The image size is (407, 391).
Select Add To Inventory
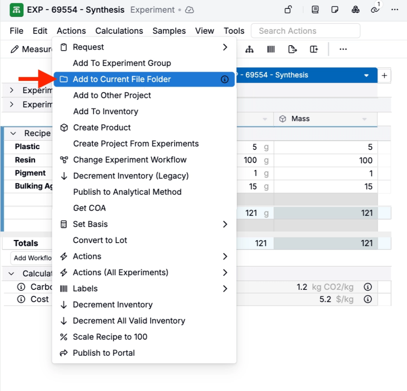tap(144, 111)
